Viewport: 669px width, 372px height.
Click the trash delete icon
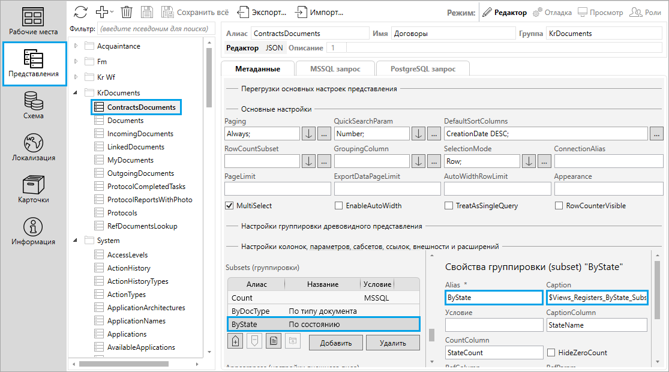127,12
